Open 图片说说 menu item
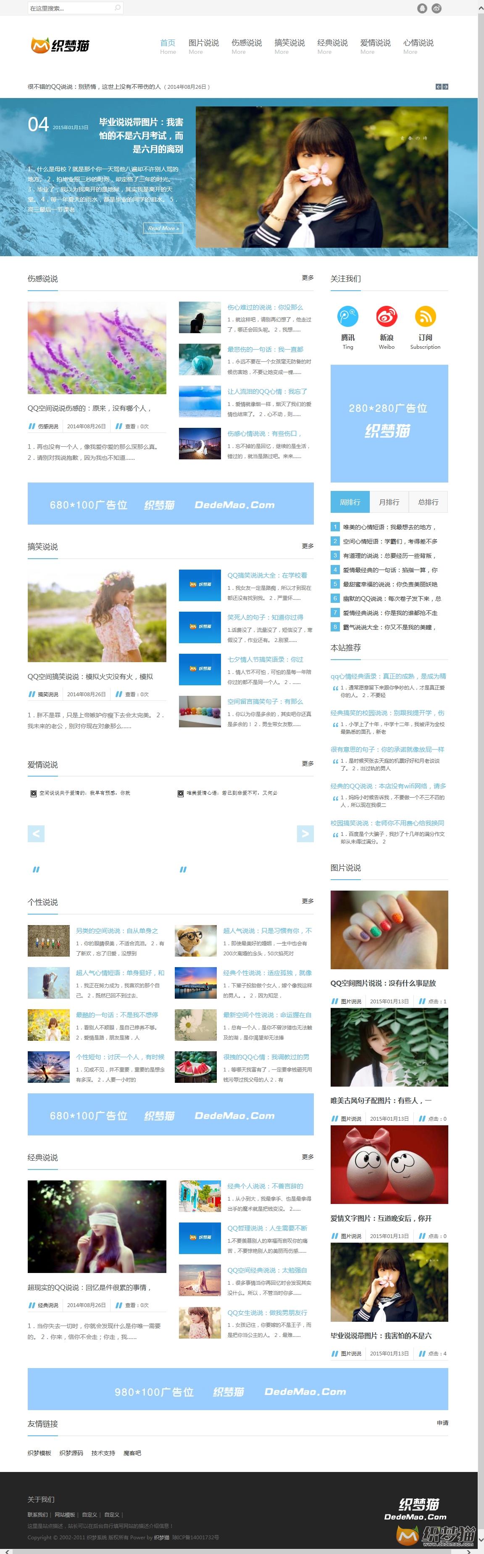Image resolution: width=484 pixels, height=1554 pixels. 203,46
